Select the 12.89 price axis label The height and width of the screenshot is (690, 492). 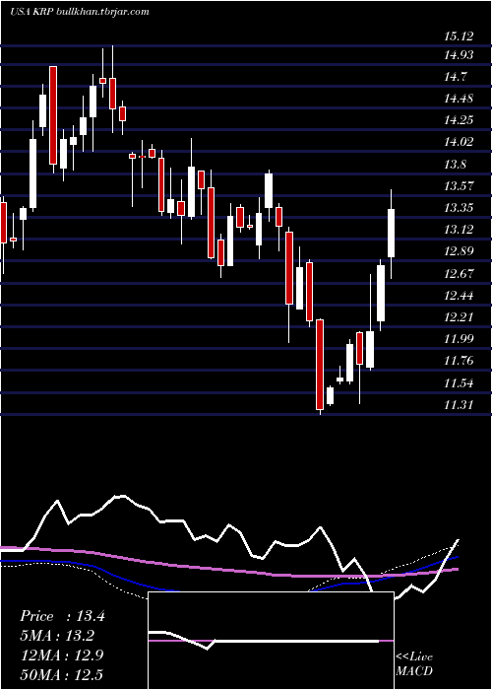pos(459,251)
